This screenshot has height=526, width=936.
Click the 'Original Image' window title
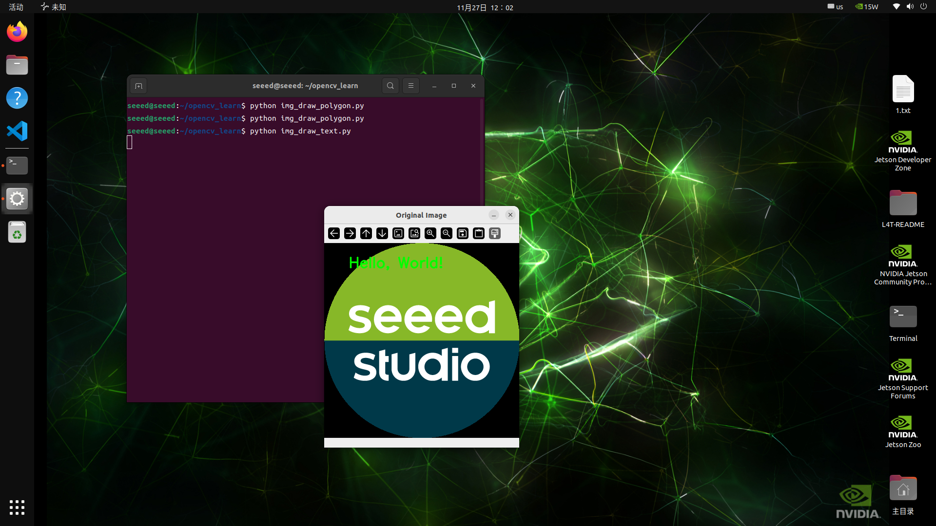pos(421,215)
